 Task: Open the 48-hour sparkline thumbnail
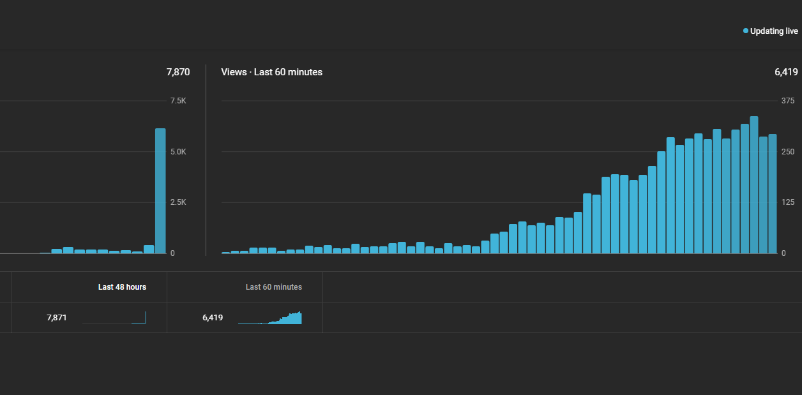tap(114, 318)
